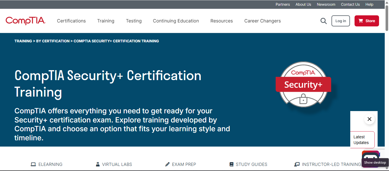The height and width of the screenshot is (171, 389).
Task: Open the Testing menu
Action: click(134, 21)
